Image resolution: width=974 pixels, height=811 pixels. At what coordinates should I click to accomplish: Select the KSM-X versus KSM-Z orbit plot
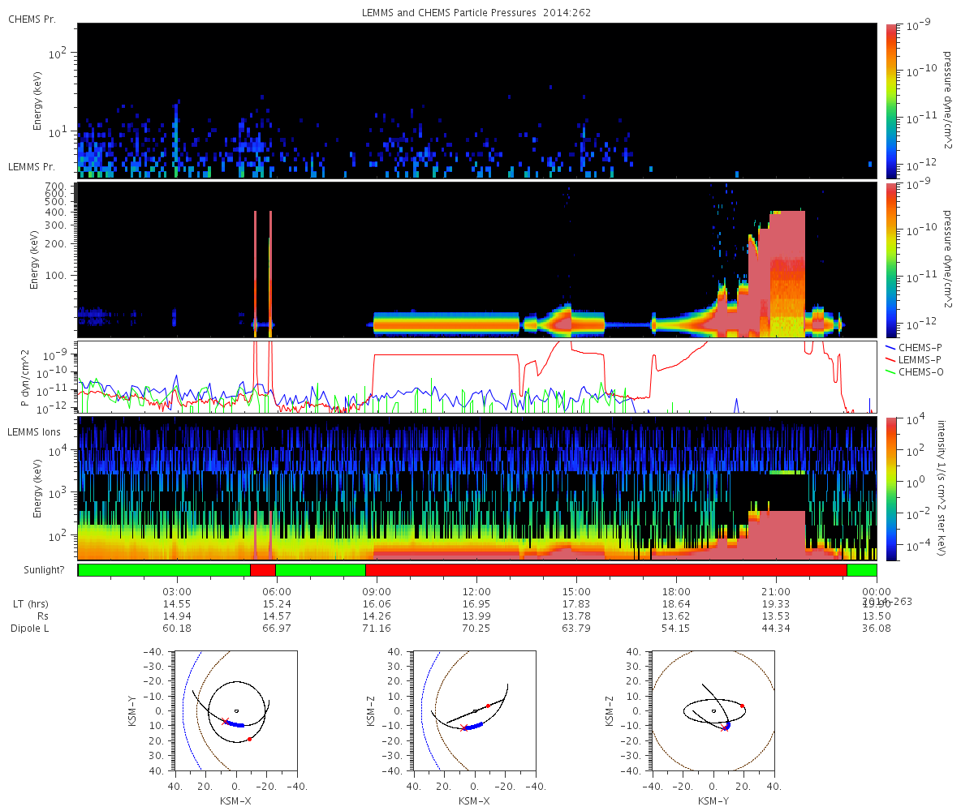pos(475,711)
